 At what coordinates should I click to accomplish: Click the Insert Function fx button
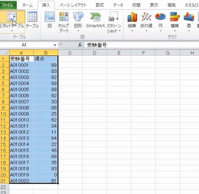(80, 45)
